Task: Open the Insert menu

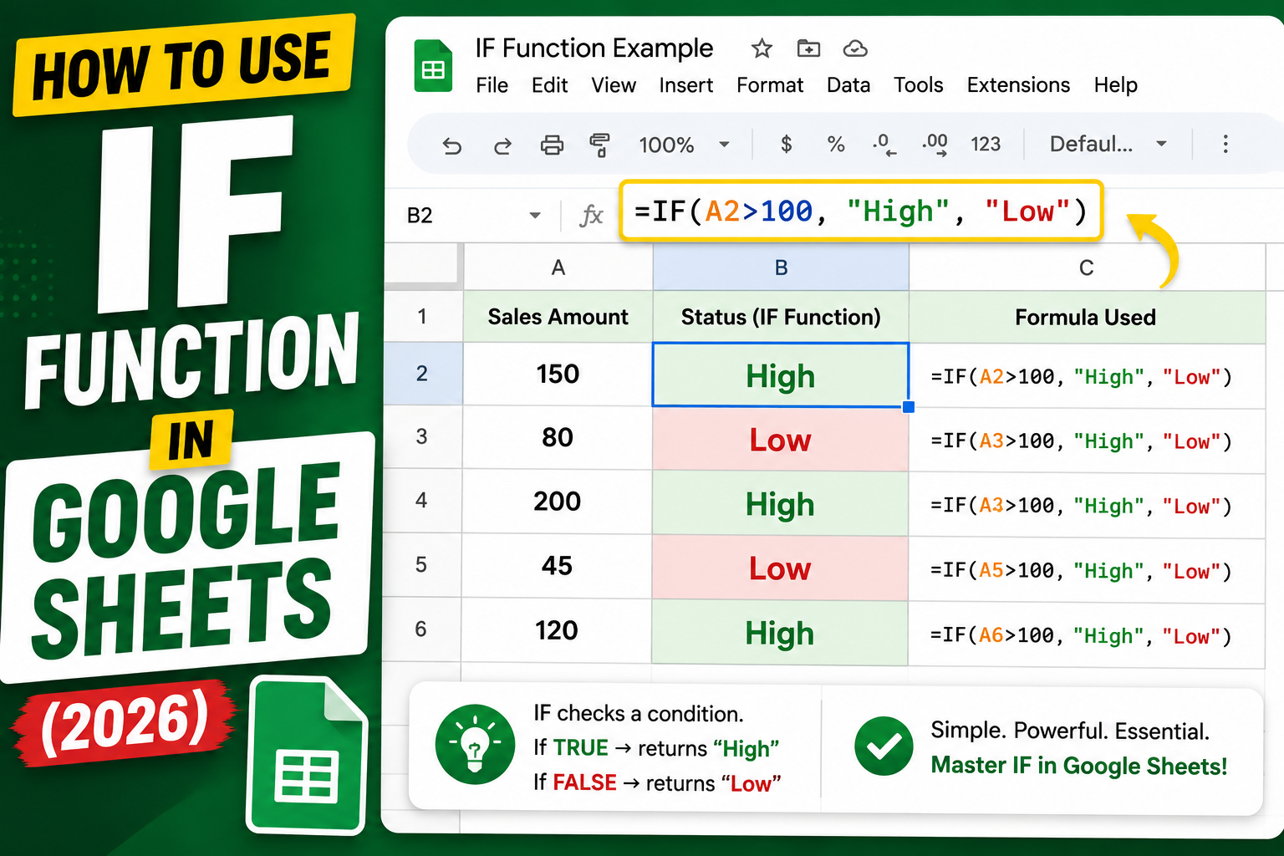Action: (x=685, y=85)
